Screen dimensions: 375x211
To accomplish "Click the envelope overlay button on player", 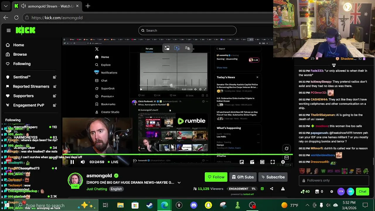I will click(287, 157).
